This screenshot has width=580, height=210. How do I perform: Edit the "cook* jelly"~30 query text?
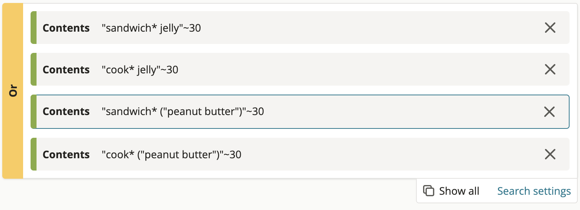(x=140, y=70)
